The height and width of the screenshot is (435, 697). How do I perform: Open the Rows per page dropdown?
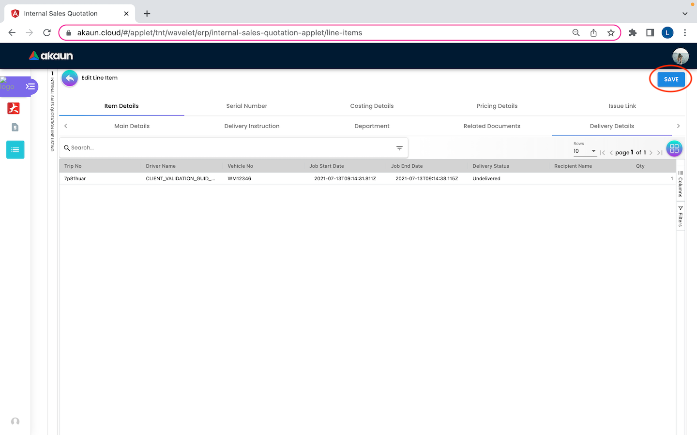point(585,151)
